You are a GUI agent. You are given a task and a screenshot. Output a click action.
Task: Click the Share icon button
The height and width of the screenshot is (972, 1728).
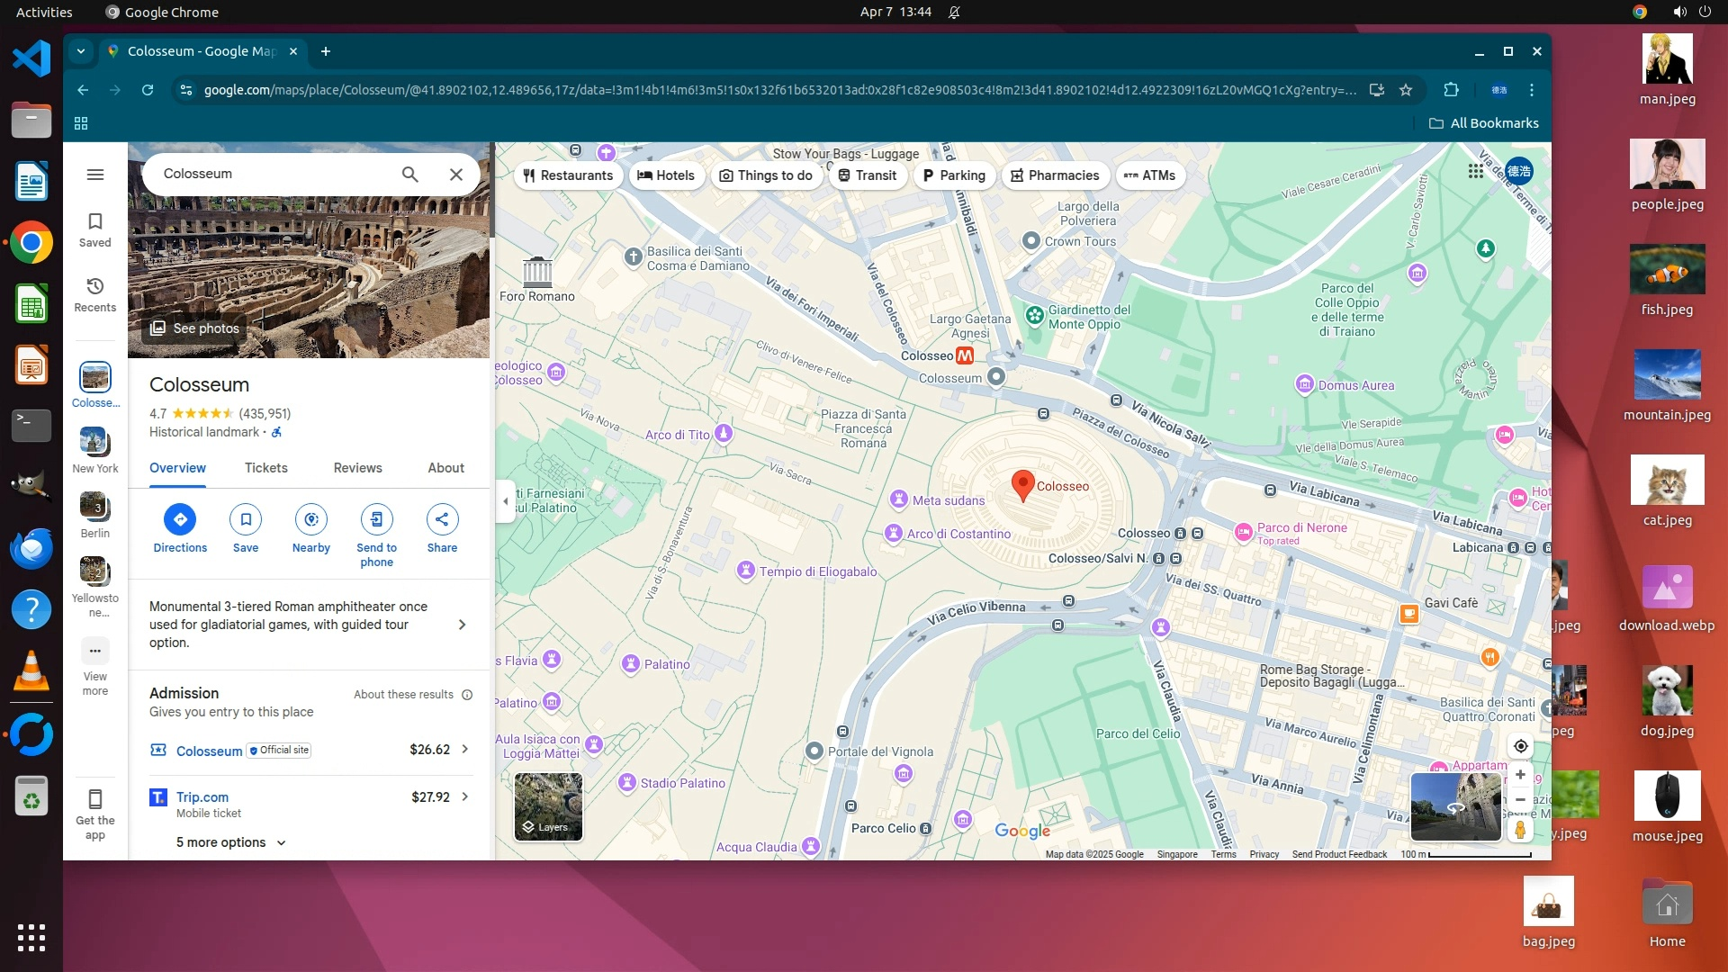pos(442,519)
